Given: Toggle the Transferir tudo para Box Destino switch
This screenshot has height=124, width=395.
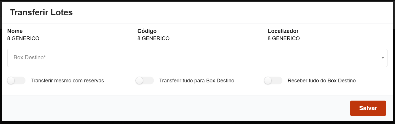Looking at the screenshot, I should click(144, 81).
